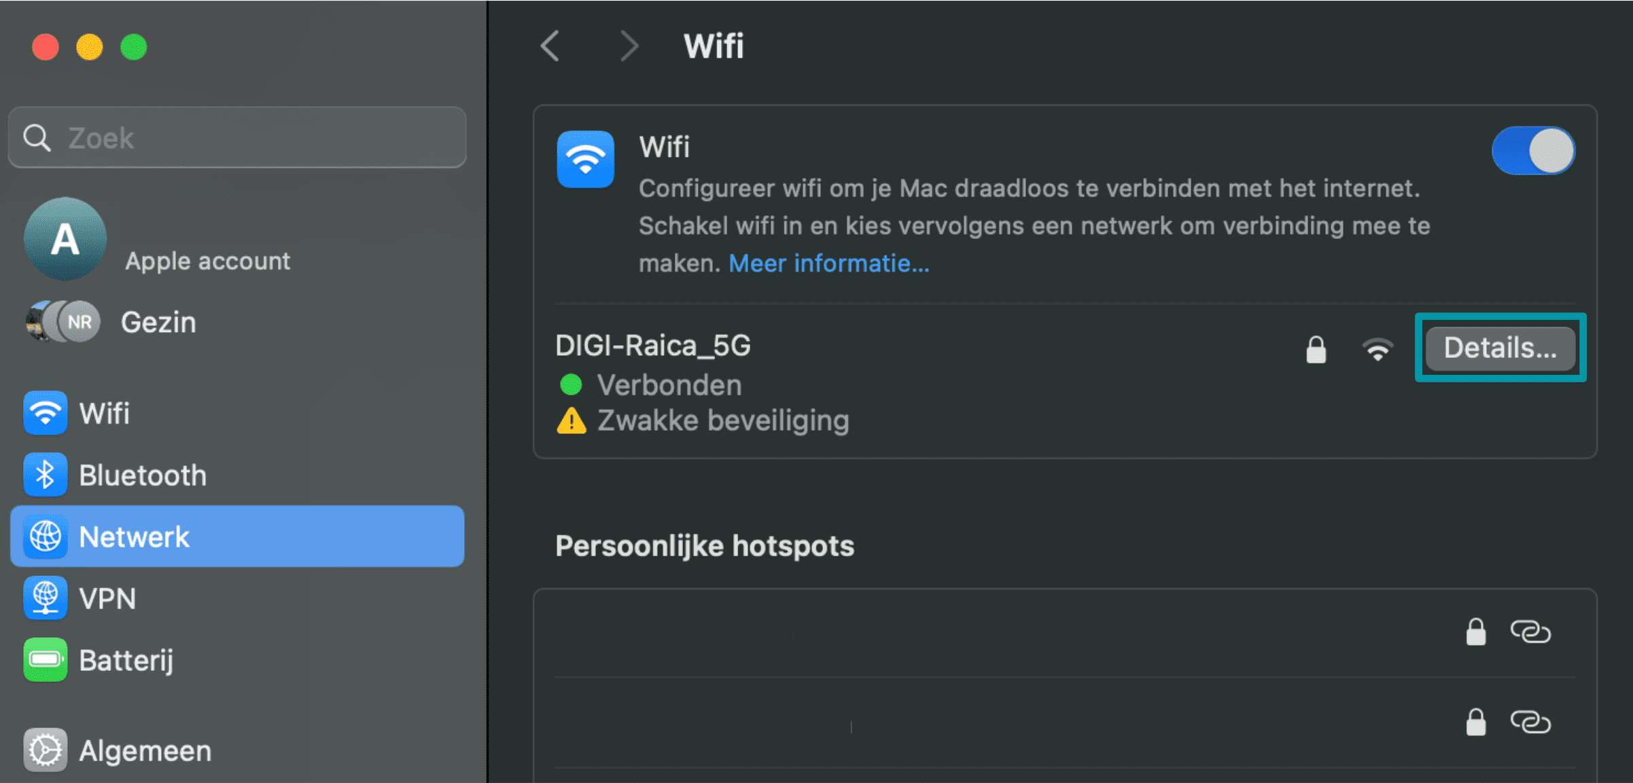This screenshot has width=1633, height=783.
Task: Click the warning triangle next to Zwakke beveiliging
Action: pos(572,420)
